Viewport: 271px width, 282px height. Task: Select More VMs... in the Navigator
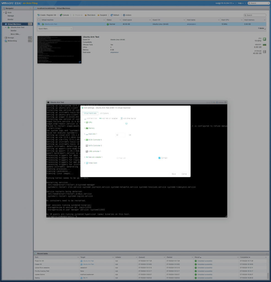(x=15, y=34)
